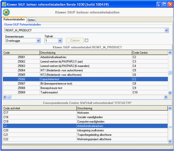Select the Lerend werken bij PASPAR2 (6 maanden) row
The height and width of the screenshot is (151, 174).
click(85, 66)
